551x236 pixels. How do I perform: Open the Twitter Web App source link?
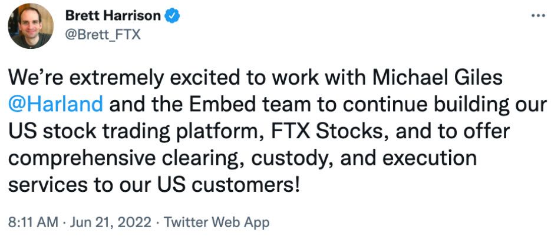point(216,222)
